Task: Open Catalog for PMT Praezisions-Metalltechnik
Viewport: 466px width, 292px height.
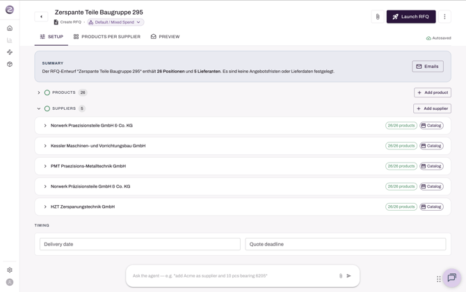Action: tap(431, 166)
